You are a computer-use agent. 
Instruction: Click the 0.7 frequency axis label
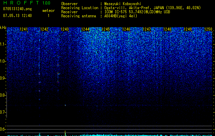point(3,112)
